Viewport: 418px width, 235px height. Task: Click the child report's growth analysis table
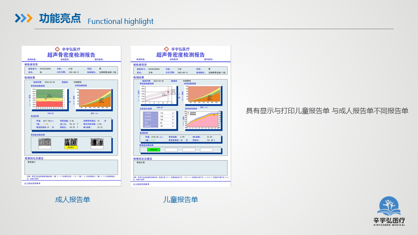point(156,120)
